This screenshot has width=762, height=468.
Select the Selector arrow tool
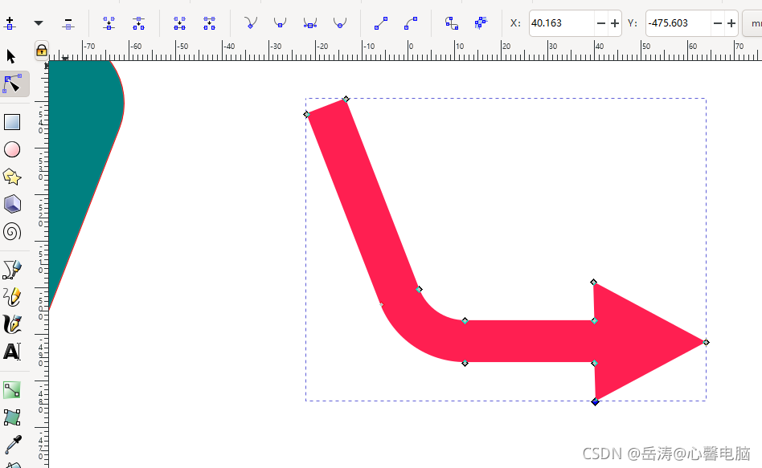pyautogui.click(x=12, y=56)
